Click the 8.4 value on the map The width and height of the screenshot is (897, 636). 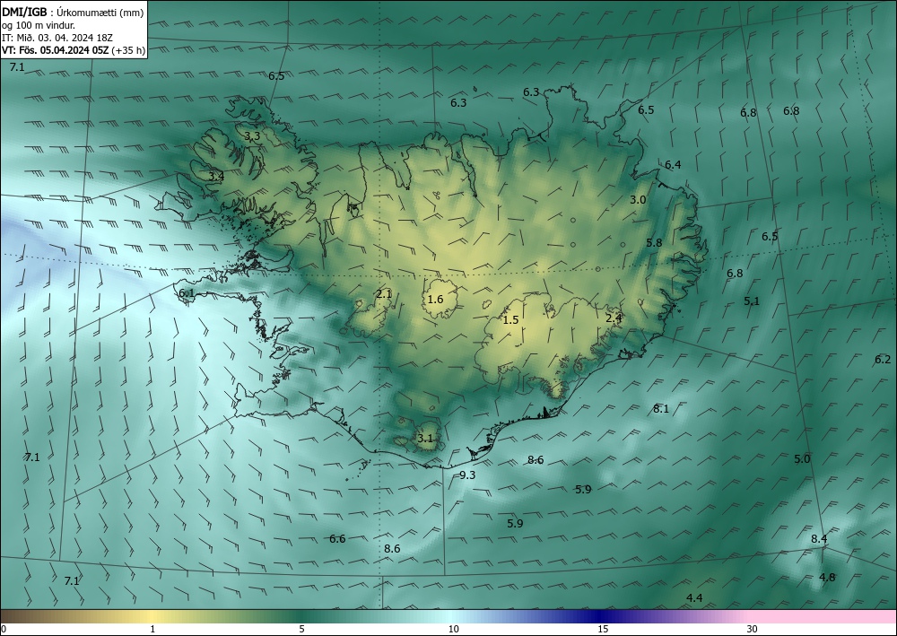819,539
